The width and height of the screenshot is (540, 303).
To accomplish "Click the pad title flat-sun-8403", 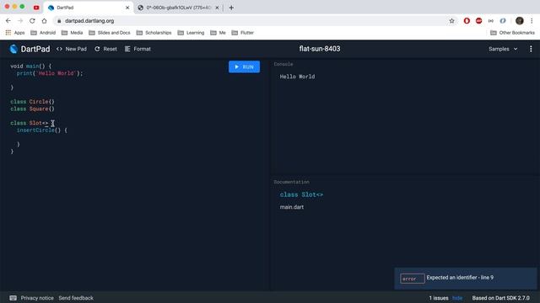I will point(320,49).
